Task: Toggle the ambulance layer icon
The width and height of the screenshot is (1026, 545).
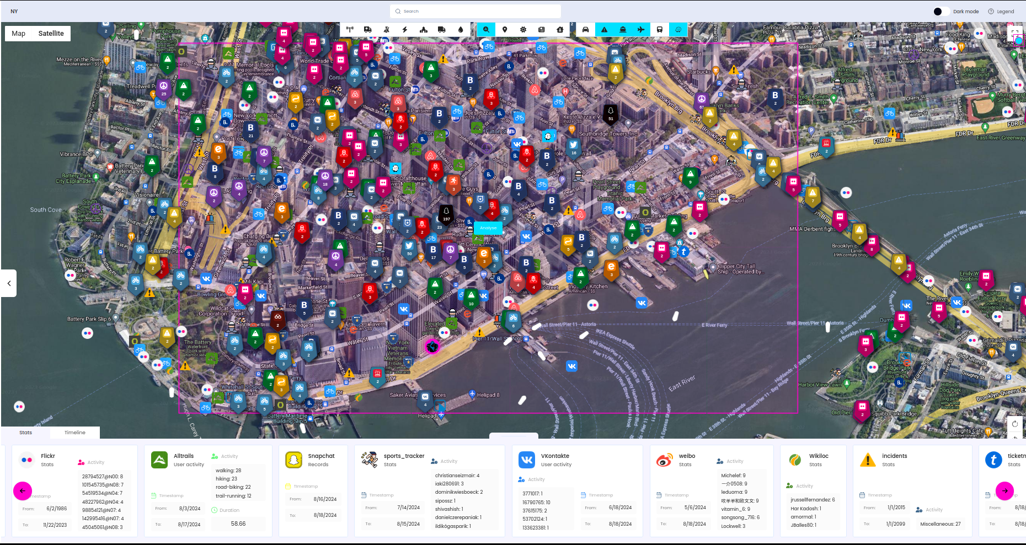Action: tap(368, 30)
